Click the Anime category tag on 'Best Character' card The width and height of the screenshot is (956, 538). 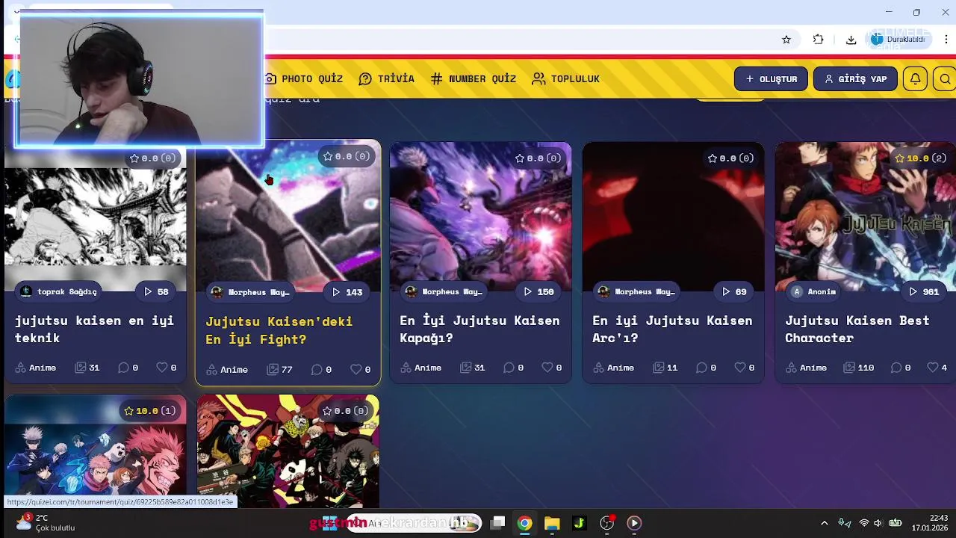coord(806,368)
